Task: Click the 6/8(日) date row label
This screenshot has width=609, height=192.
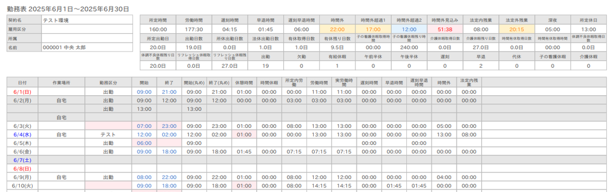Action: pos(22,168)
